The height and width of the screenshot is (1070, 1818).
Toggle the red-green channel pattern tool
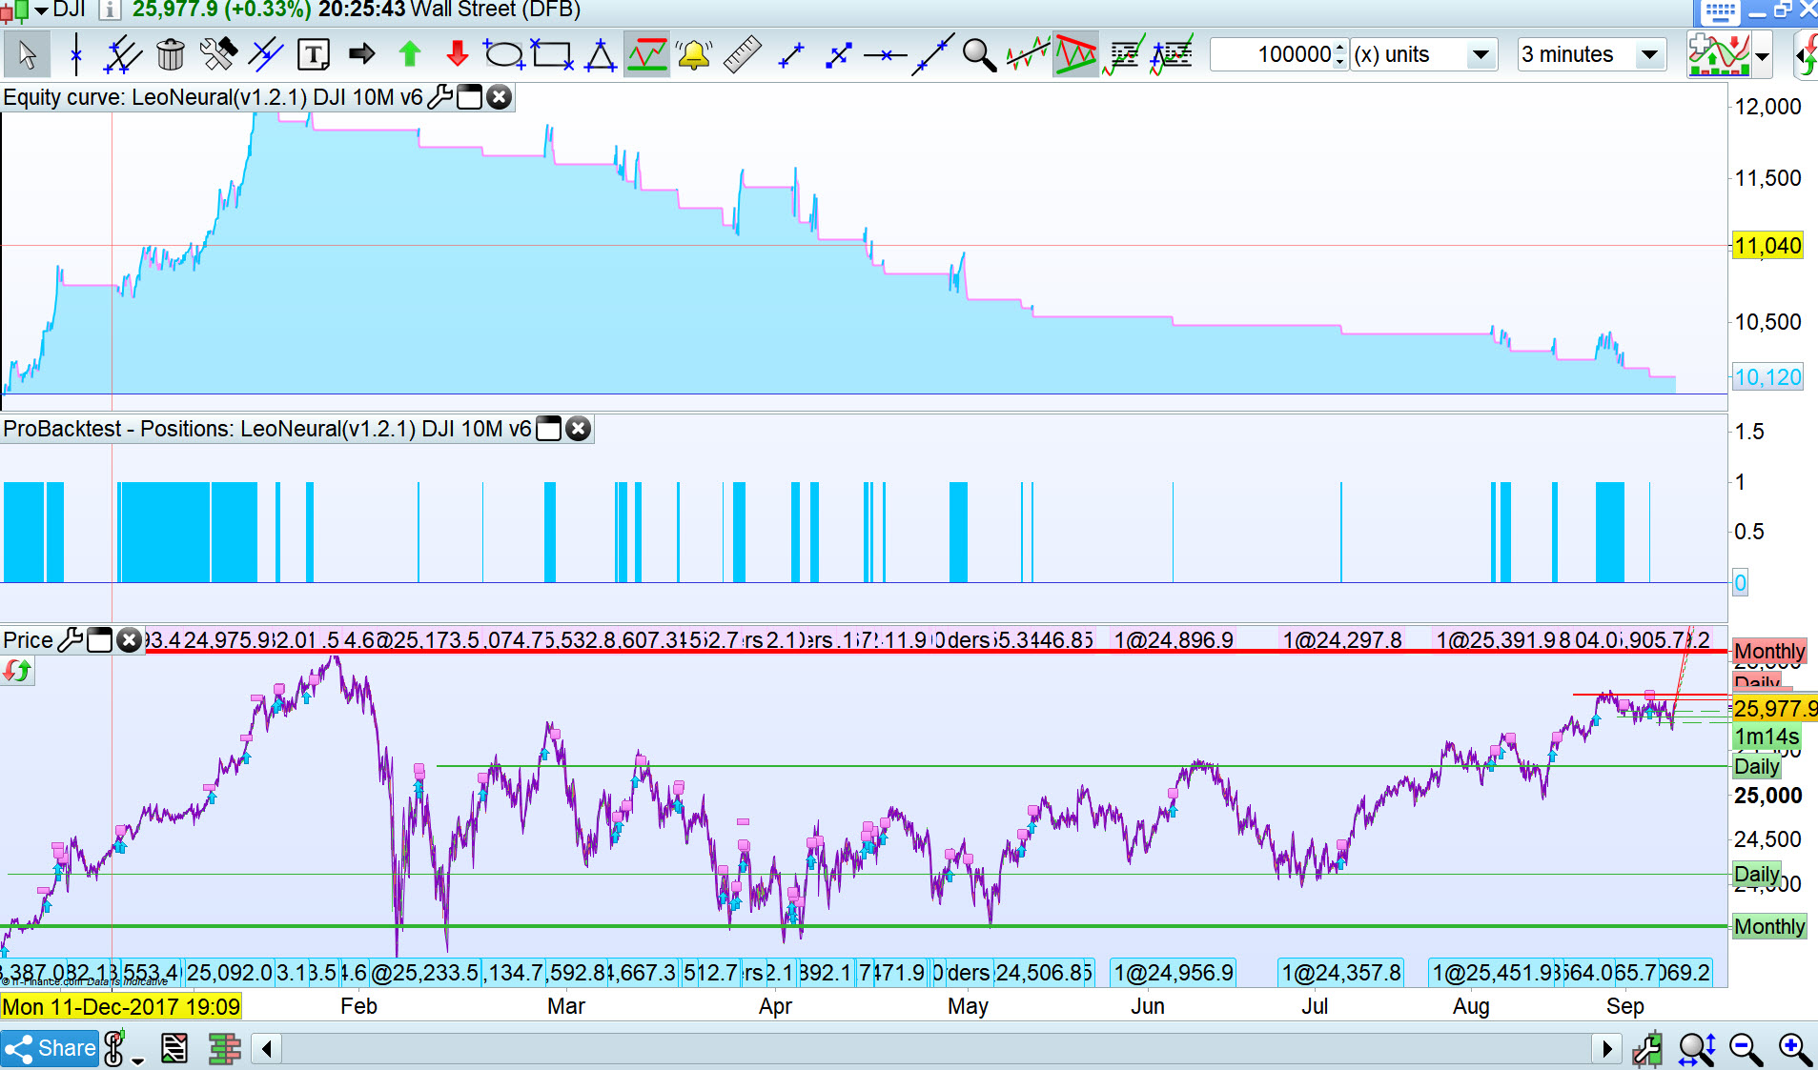1075,54
